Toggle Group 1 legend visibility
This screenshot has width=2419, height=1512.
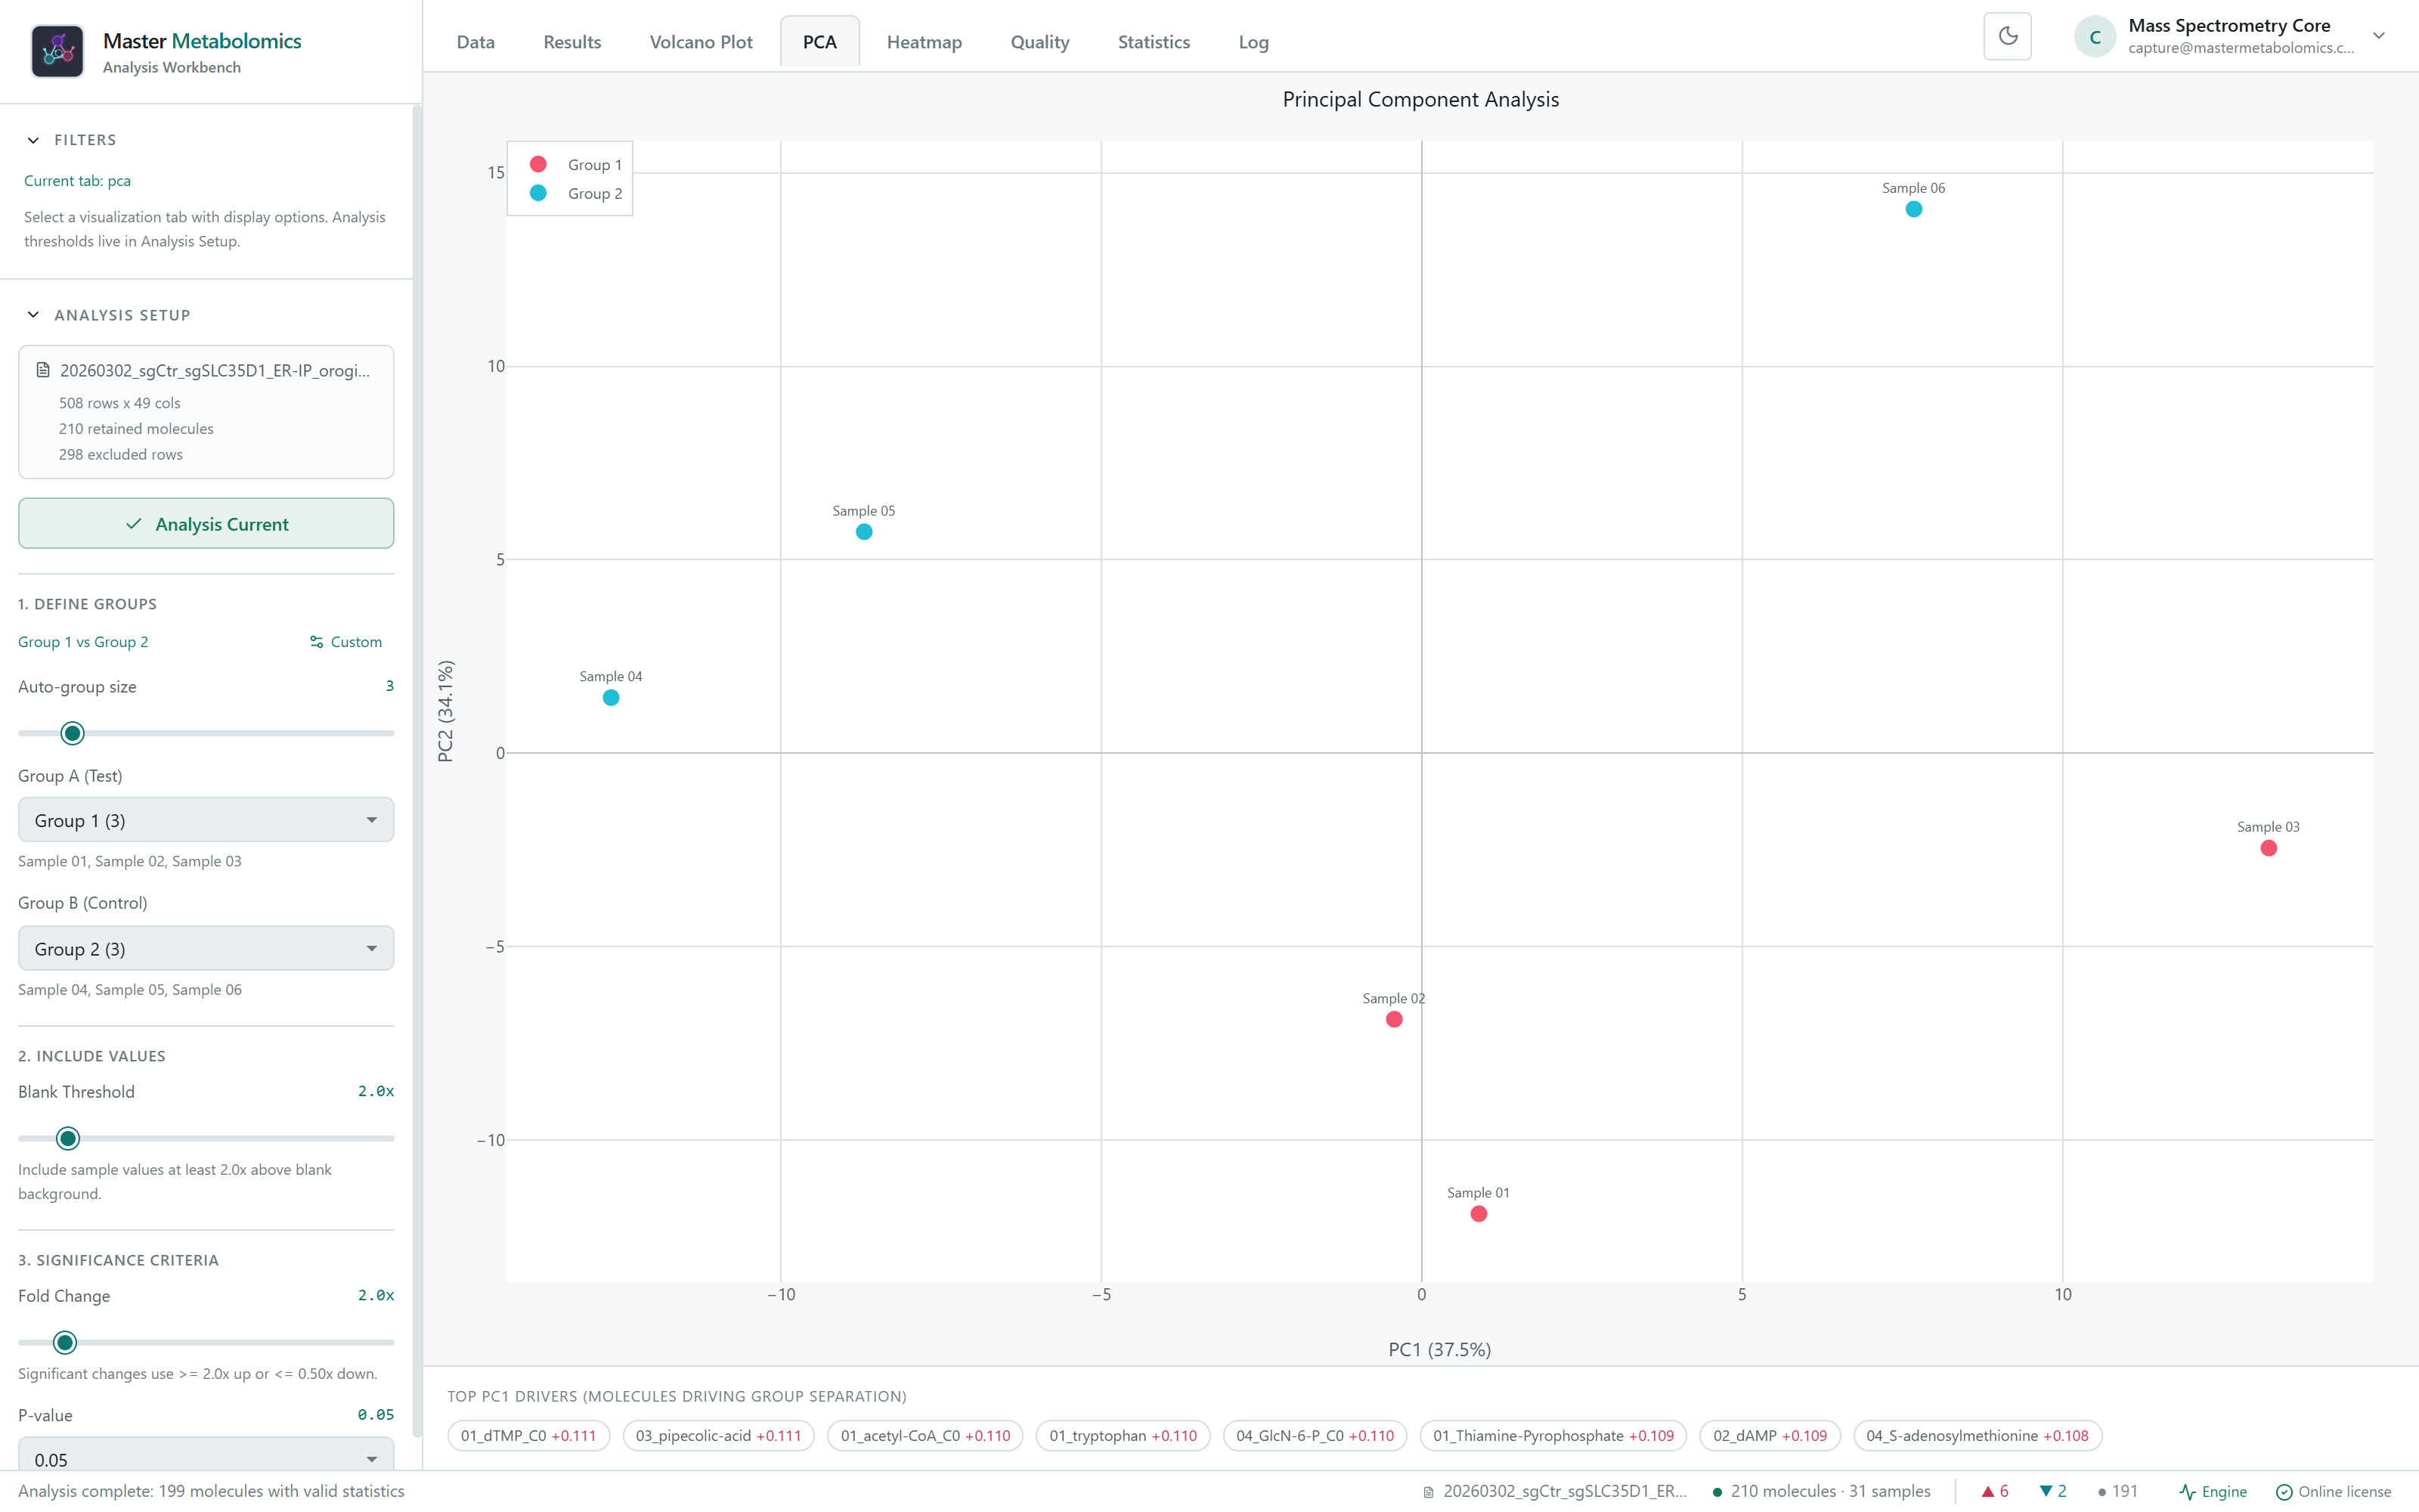576,164
